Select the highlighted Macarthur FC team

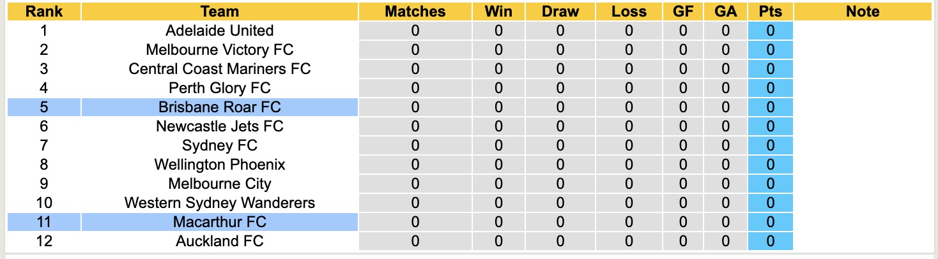[219, 222]
